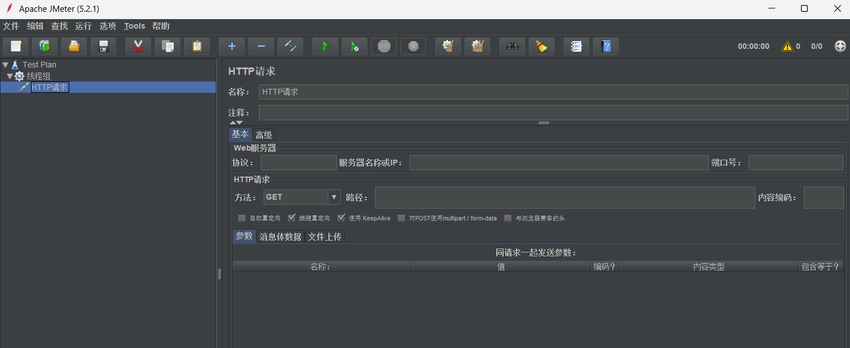Open the 选项 menu
The image size is (850, 348).
108,26
